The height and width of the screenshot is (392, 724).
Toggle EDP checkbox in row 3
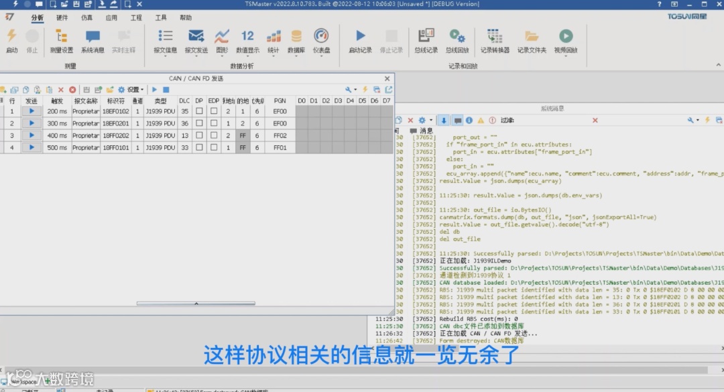click(214, 135)
